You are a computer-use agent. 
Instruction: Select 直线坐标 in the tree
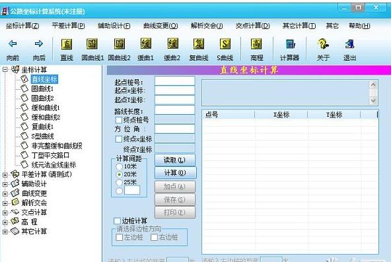click(x=45, y=79)
